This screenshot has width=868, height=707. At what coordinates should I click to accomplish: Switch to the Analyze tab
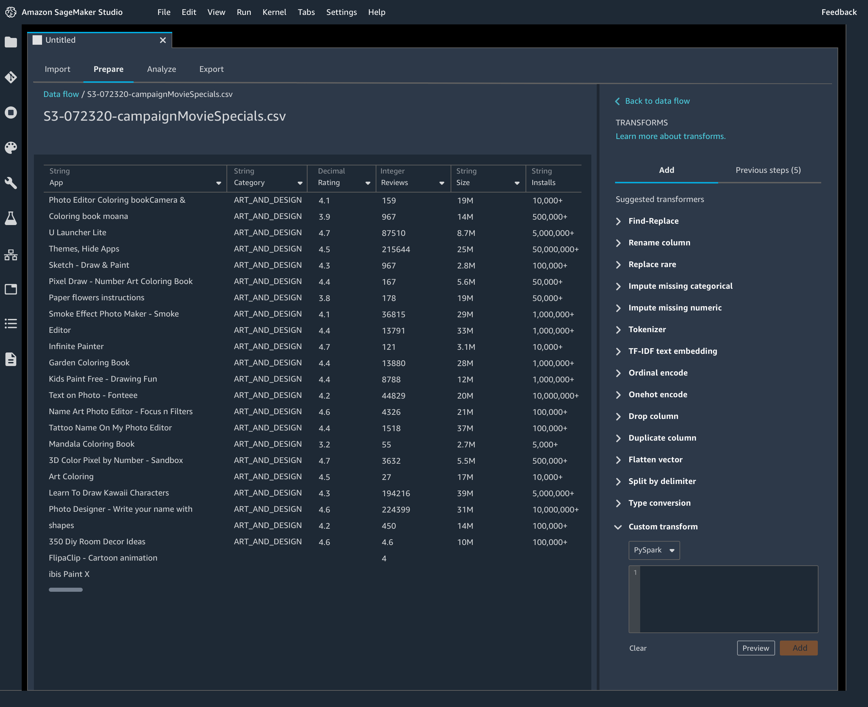coord(161,69)
